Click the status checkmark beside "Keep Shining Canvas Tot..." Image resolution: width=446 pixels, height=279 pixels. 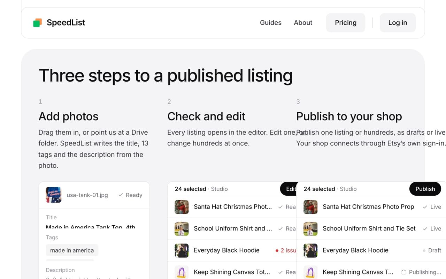click(x=280, y=272)
